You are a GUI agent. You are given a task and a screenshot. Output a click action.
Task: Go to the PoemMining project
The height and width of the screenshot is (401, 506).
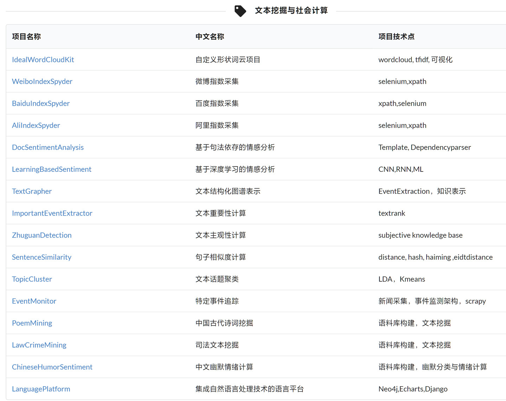click(x=32, y=323)
